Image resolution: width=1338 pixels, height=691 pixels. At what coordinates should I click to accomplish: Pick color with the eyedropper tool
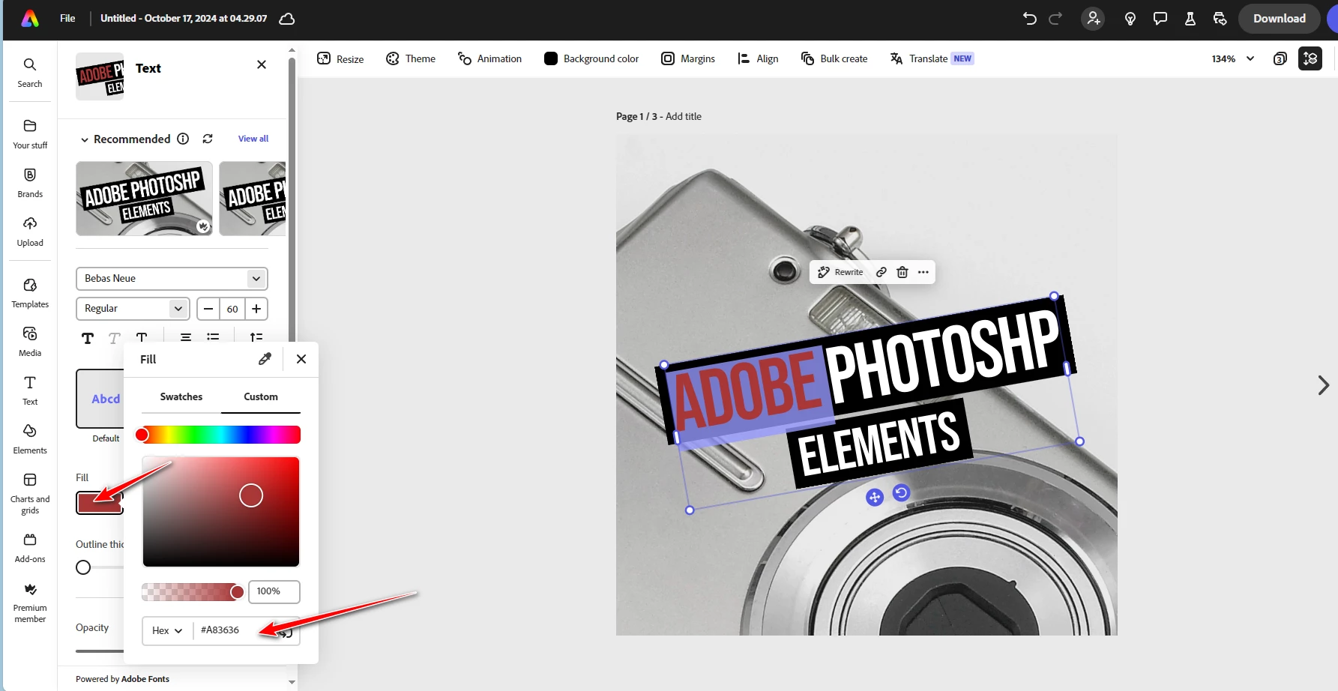pyautogui.click(x=265, y=359)
